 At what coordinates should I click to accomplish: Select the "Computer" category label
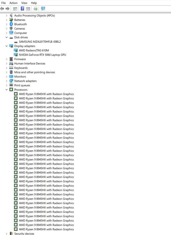(21, 33)
